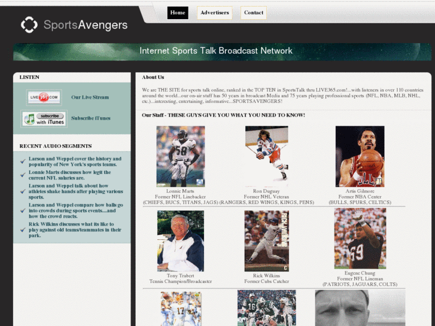Click the SportsAvengers site title text

click(x=86, y=25)
